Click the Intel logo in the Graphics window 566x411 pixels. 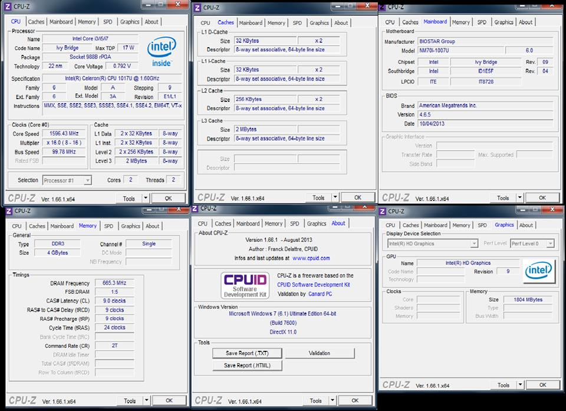pos(538,271)
